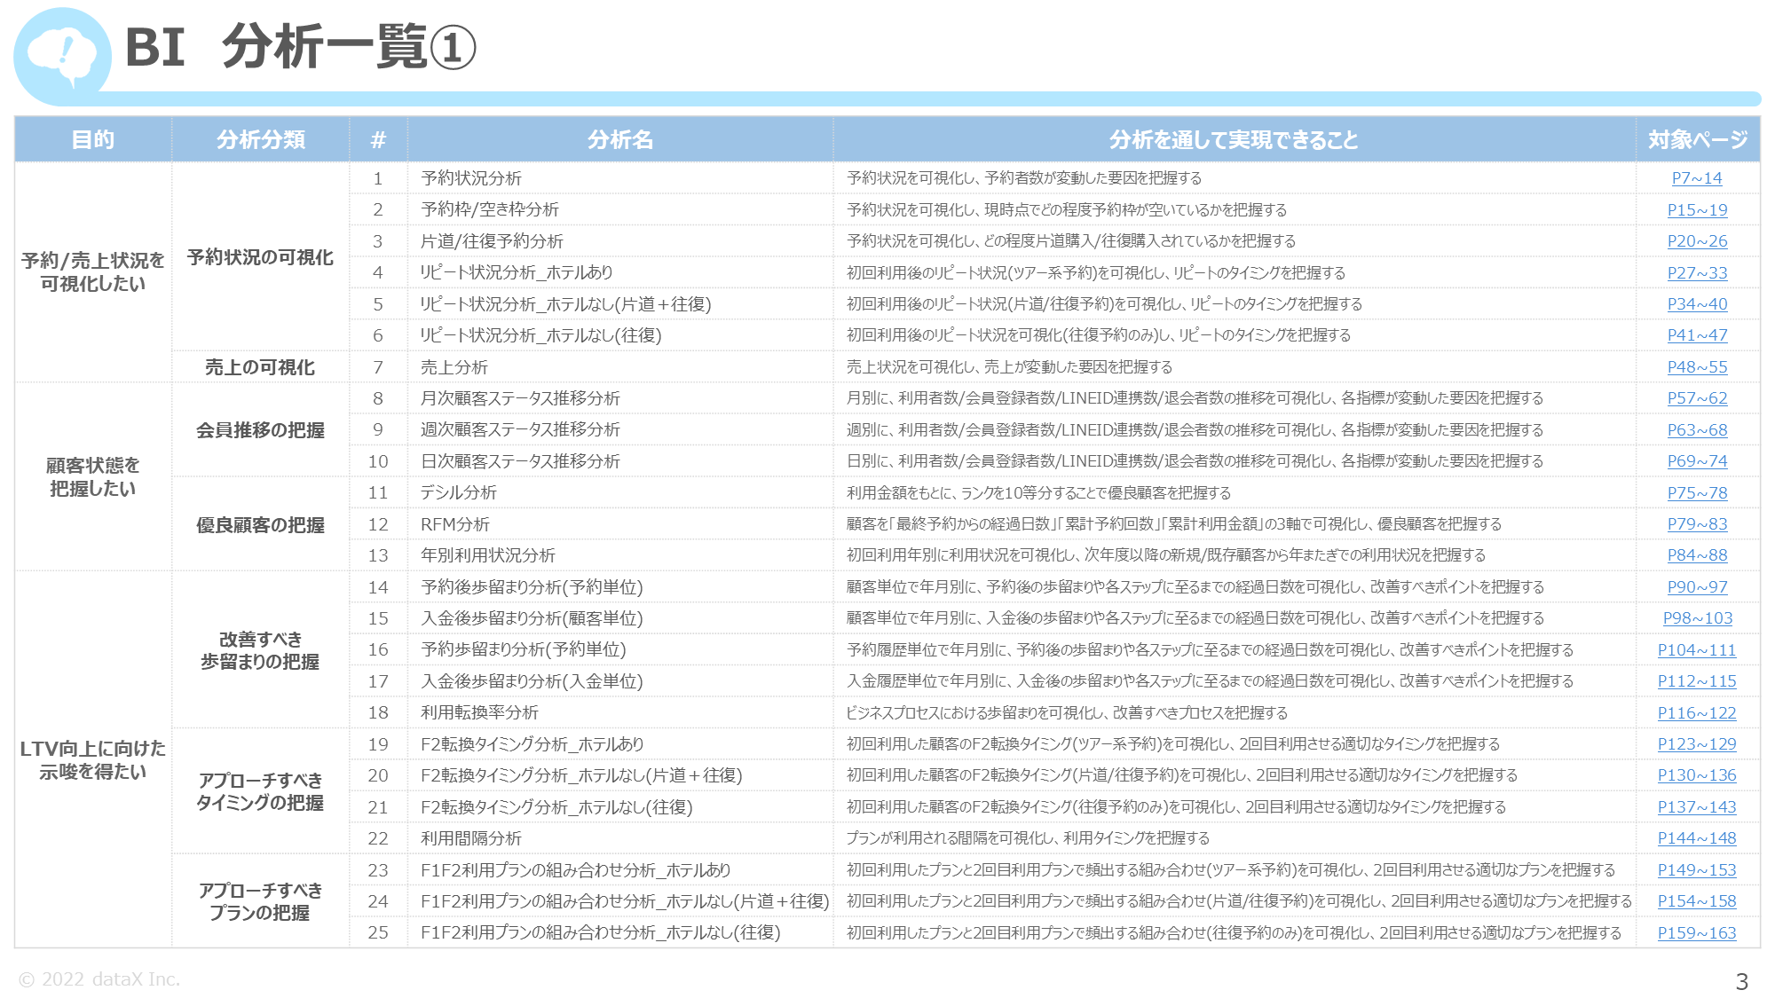Open page link P15~19

point(1697,210)
